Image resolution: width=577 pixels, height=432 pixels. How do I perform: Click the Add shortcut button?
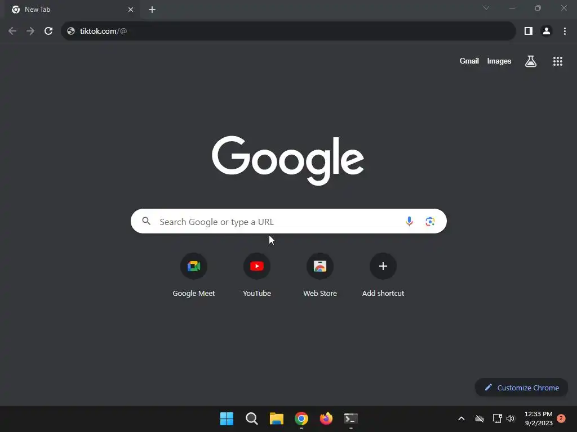pyautogui.click(x=383, y=274)
